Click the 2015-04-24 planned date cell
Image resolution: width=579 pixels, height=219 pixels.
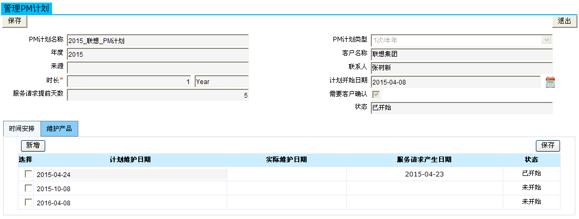tap(131, 175)
